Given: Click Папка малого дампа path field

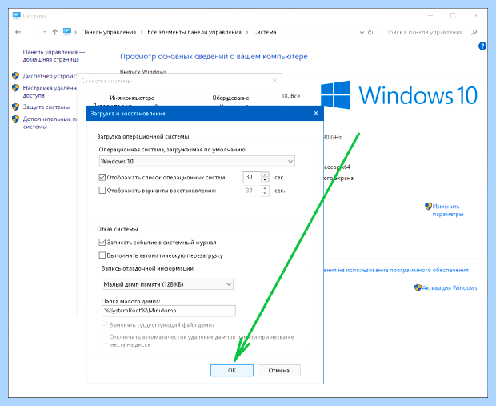Looking at the screenshot, I should click(169, 311).
